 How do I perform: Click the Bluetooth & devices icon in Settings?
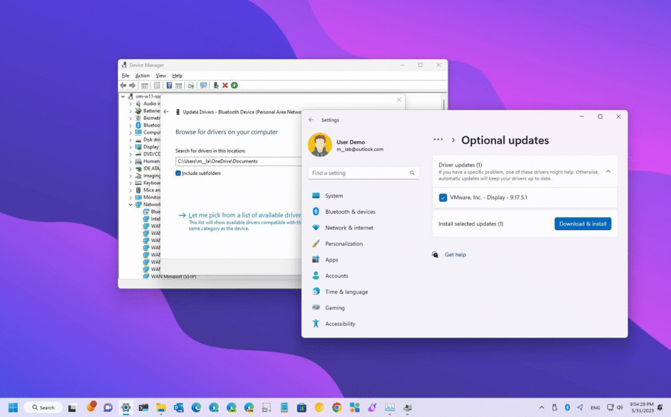(316, 212)
